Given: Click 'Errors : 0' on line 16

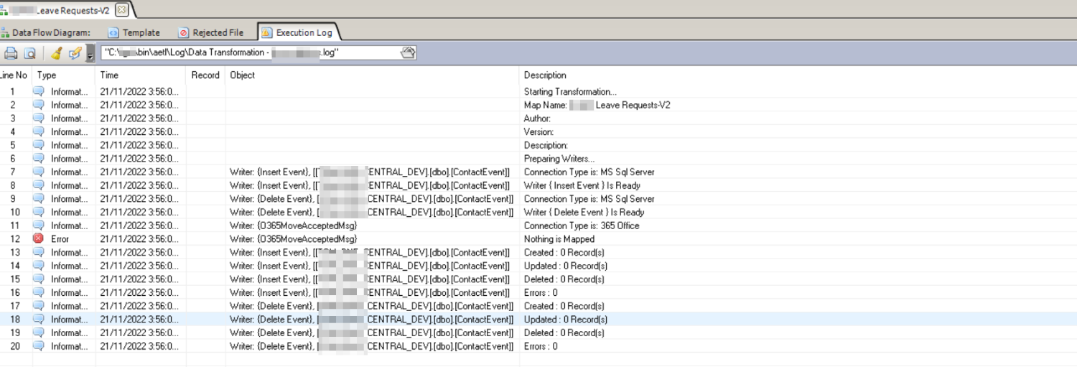Looking at the screenshot, I should pyautogui.click(x=541, y=292).
